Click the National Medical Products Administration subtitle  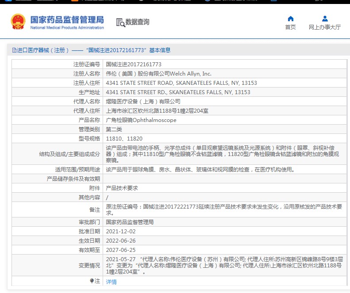[67, 27]
